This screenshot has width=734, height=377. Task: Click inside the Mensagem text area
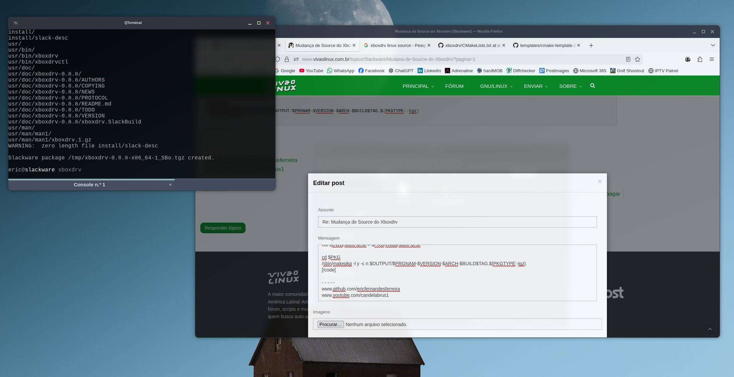457,276
